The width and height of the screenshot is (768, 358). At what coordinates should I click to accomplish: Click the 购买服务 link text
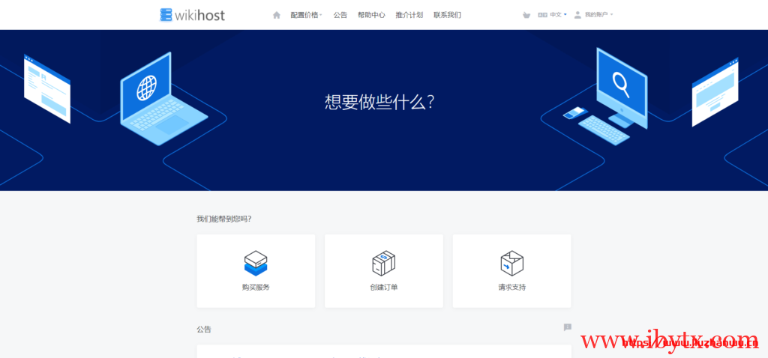tap(256, 288)
